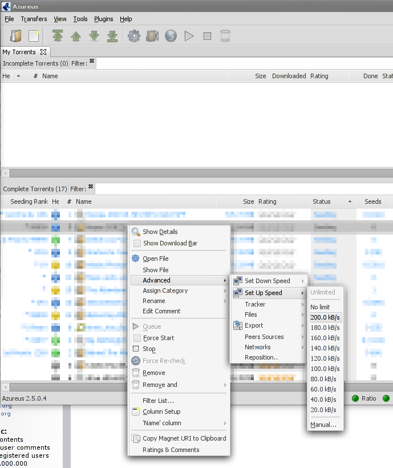Open the View menu
393x468 pixels.
60,19
